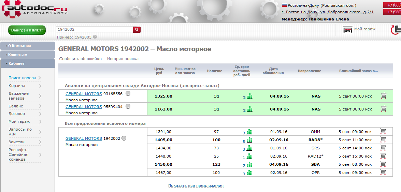Select Баланс in the sidebar menu

(16, 106)
